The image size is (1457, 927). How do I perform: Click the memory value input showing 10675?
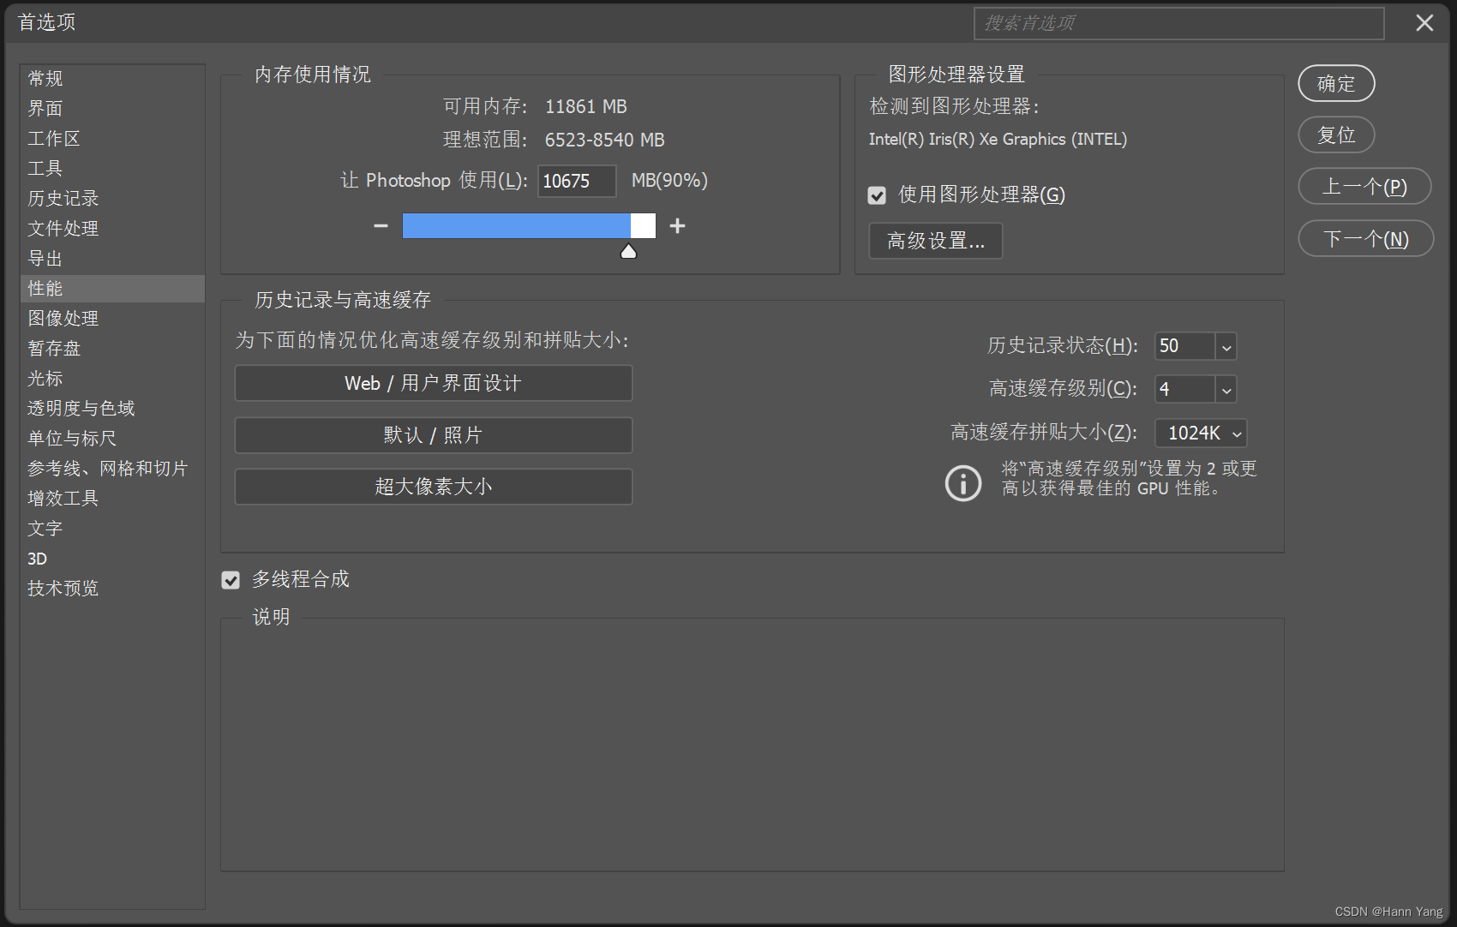[x=576, y=181]
